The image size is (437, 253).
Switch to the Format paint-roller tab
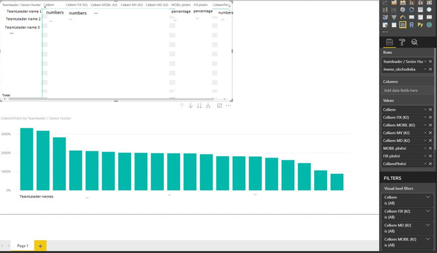(x=402, y=42)
